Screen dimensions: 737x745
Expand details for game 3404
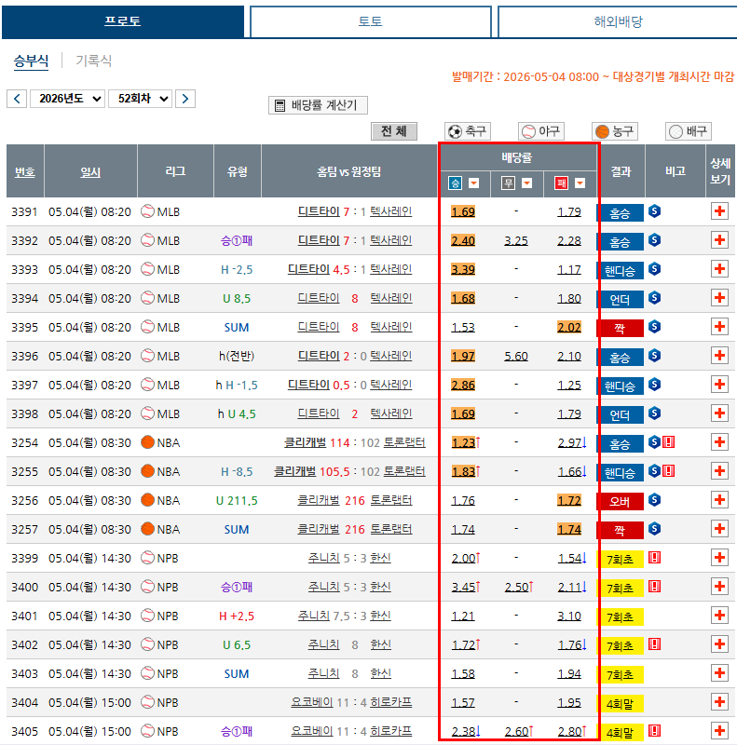tap(719, 702)
